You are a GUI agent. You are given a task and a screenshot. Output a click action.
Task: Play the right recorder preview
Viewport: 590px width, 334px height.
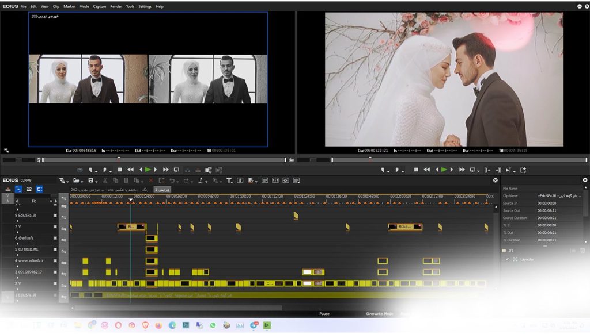point(444,170)
